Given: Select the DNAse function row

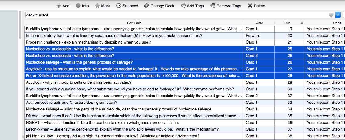Looking at the screenshot, I should click(x=185, y=116).
